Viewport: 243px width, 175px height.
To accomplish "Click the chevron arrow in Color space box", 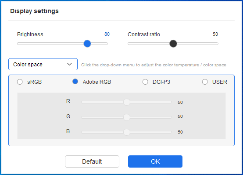I will tap(69, 64).
